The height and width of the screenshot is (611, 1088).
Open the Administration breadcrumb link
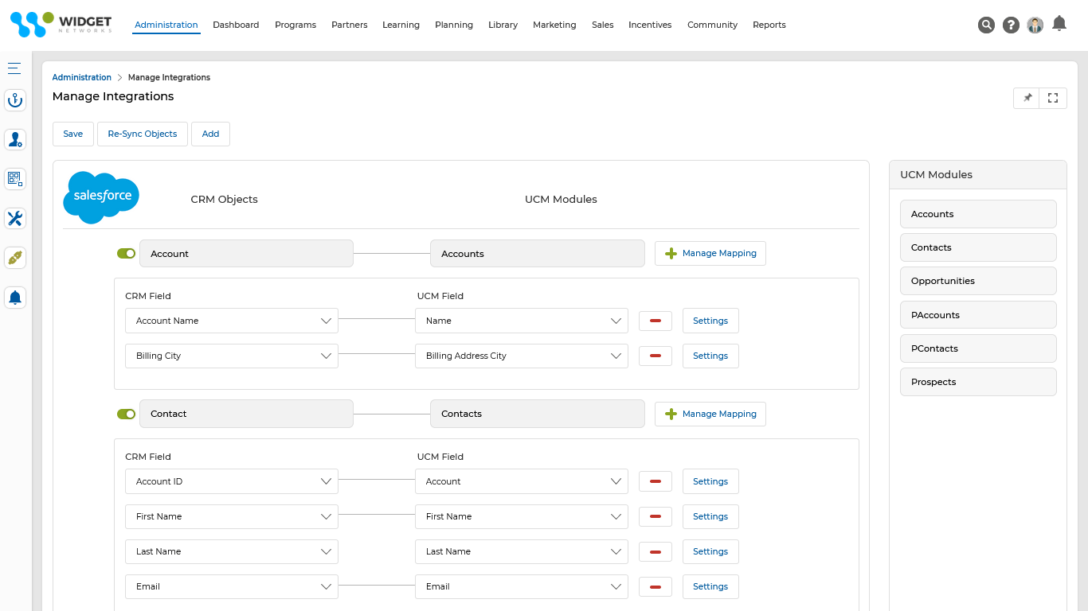(x=81, y=77)
